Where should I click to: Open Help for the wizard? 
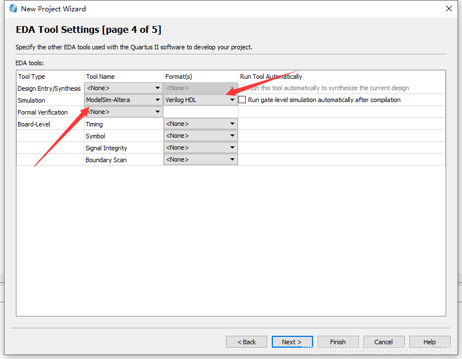coord(430,342)
